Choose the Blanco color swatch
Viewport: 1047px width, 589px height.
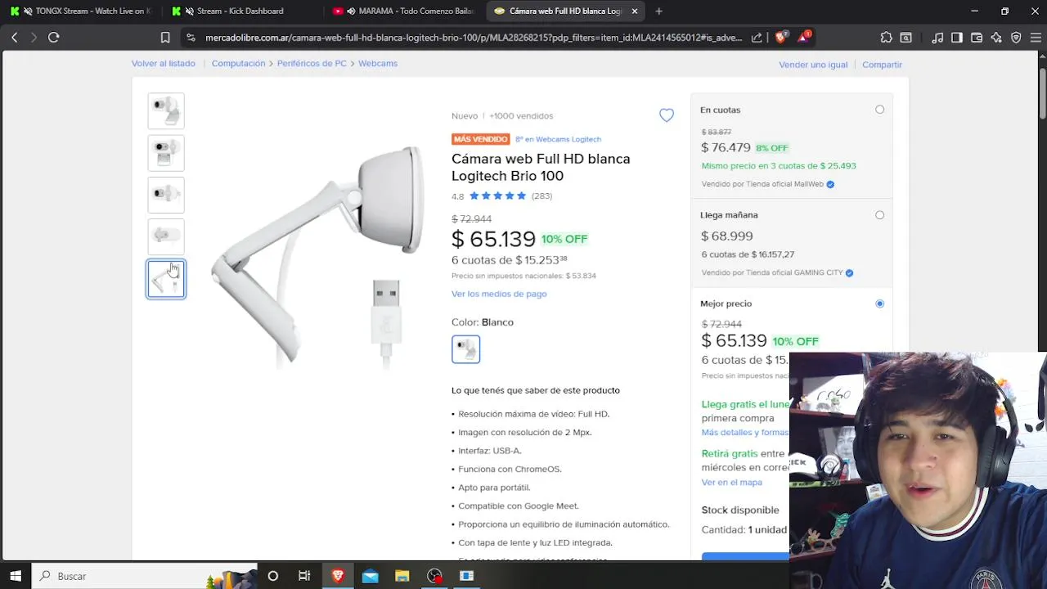click(465, 349)
